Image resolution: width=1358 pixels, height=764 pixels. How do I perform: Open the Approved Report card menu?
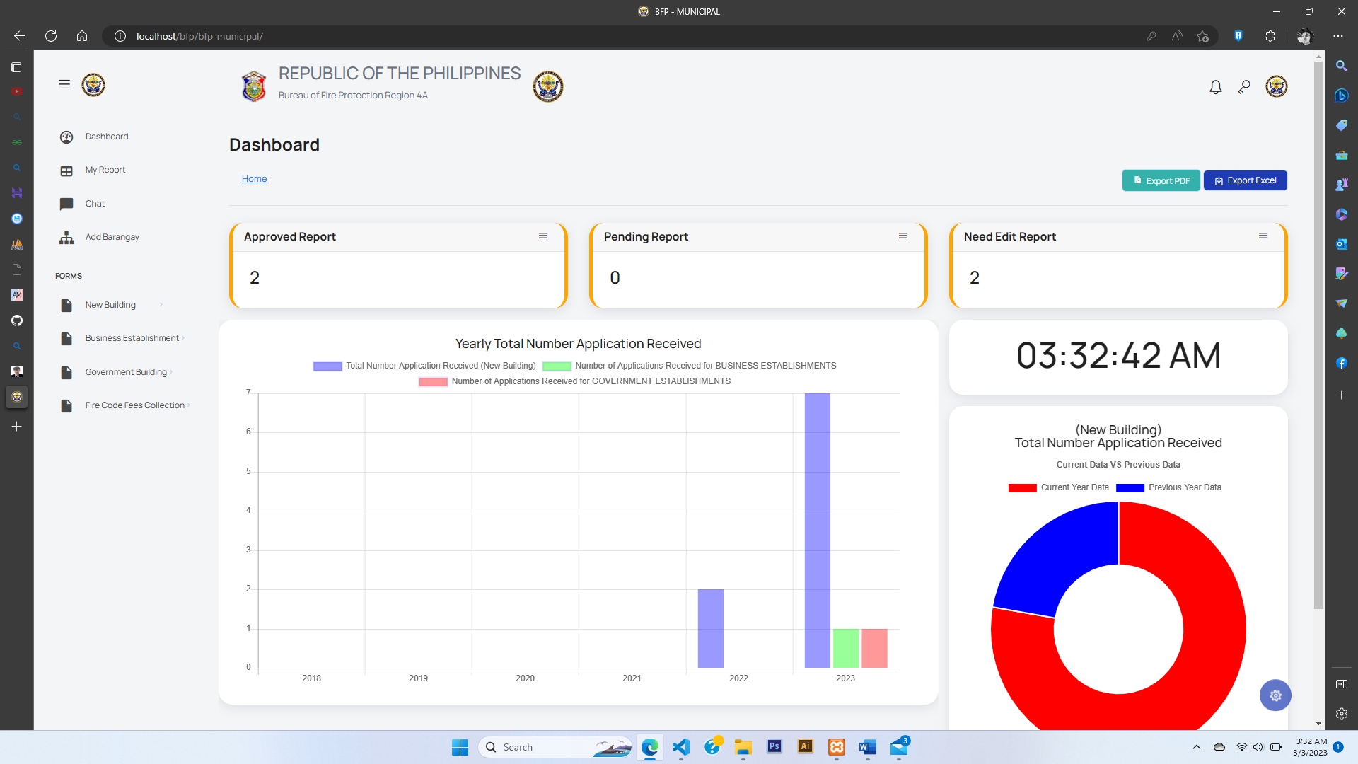coord(543,236)
